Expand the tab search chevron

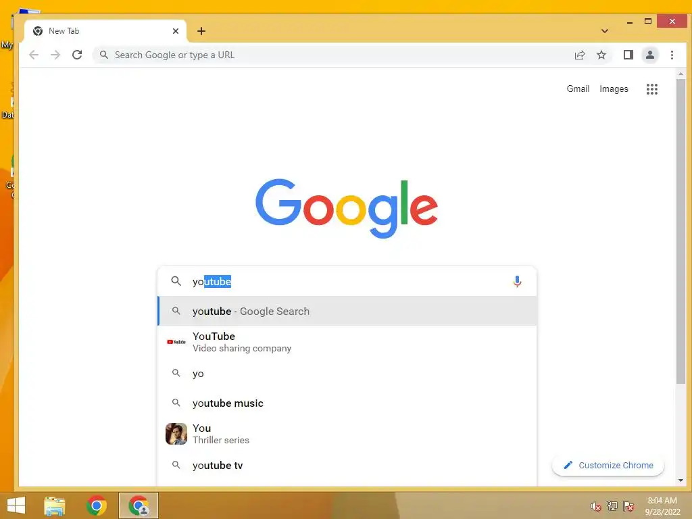[605, 31]
